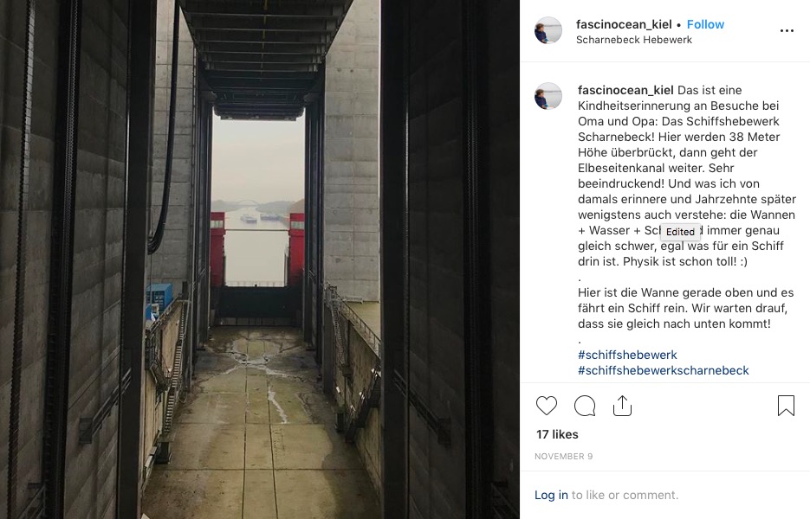This screenshot has height=519, width=810.
Task: Click the Edited tooltip label in the caption
Action: point(680,232)
